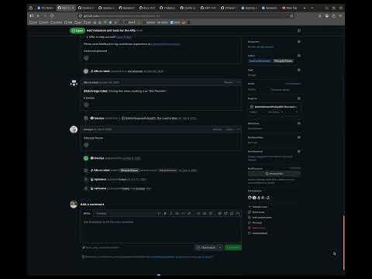Click the page vertical scrollbar
This screenshot has width=372, height=279.
pyautogui.click(x=343, y=243)
